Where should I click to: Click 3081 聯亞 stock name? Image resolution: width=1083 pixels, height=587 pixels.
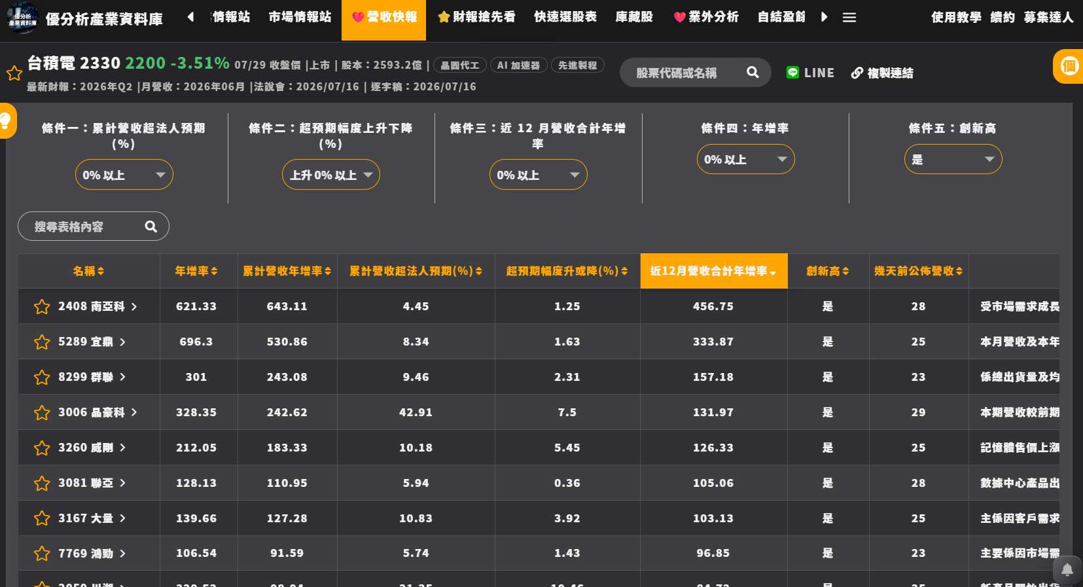[86, 483]
